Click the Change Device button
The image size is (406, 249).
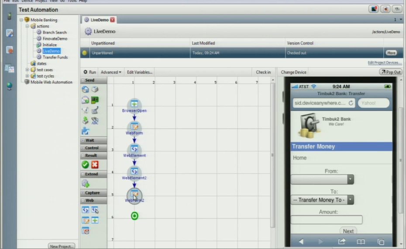tap(293, 72)
